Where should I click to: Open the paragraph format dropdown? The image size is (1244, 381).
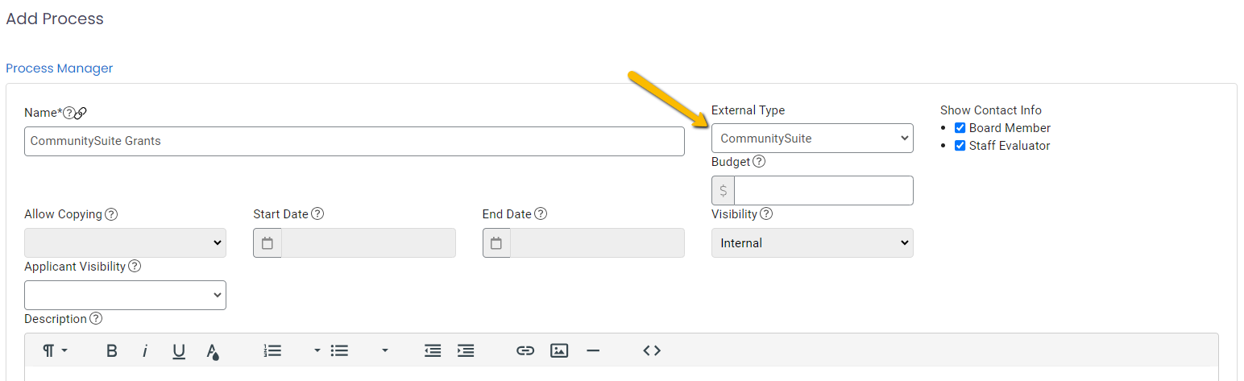tap(55, 350)
